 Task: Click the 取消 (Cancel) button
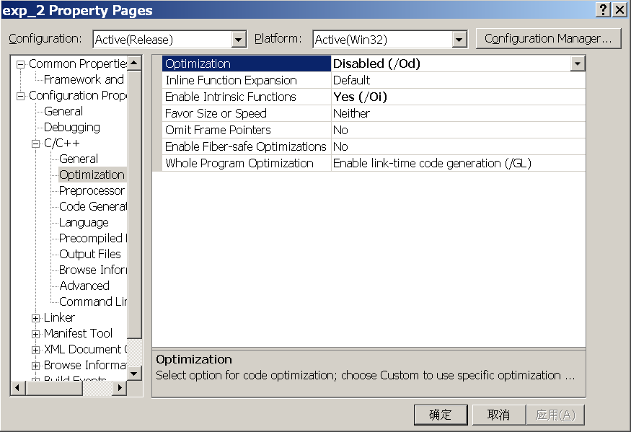tap(498, 415)
